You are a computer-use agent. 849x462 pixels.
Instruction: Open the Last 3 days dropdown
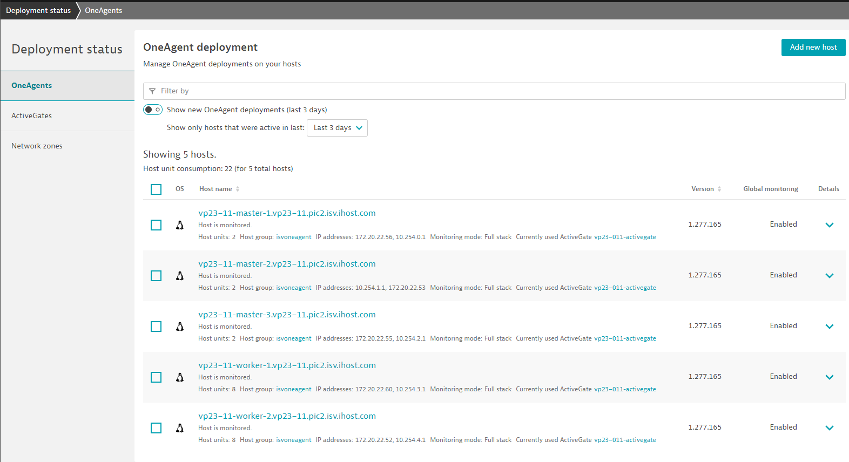337,128
